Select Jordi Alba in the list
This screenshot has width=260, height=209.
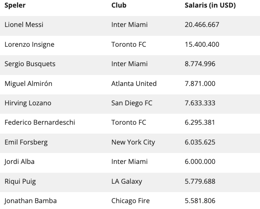tap(19, 162)
